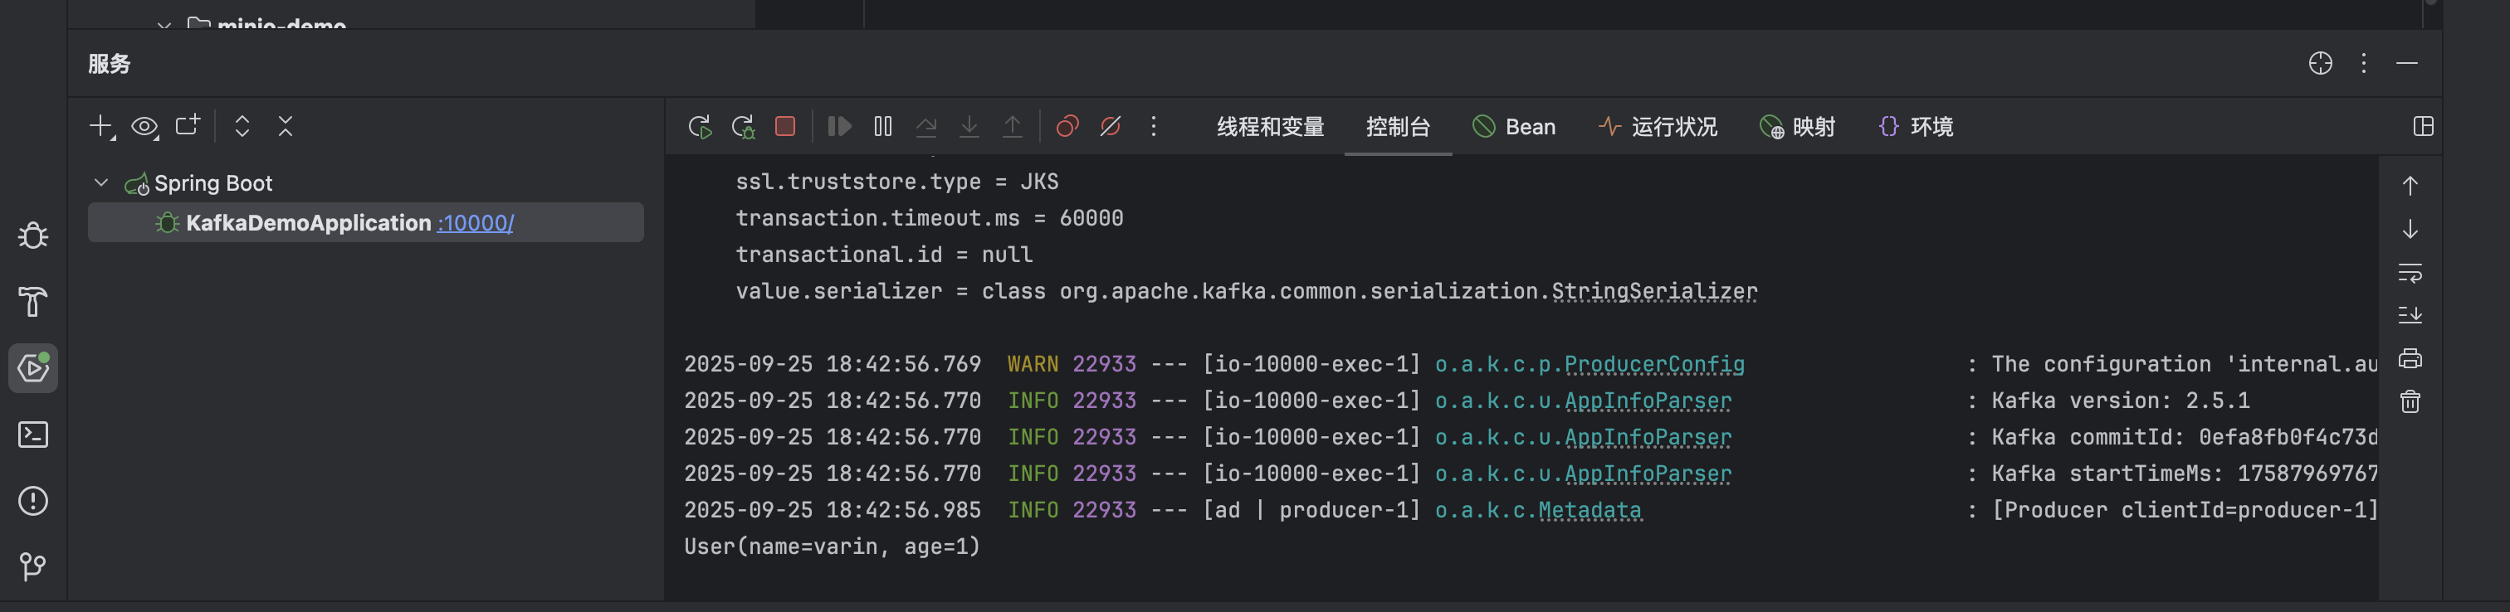The height and width of the screenshot is (612, 2510).
Task: Resume program execution
Action: coord(840,127)
